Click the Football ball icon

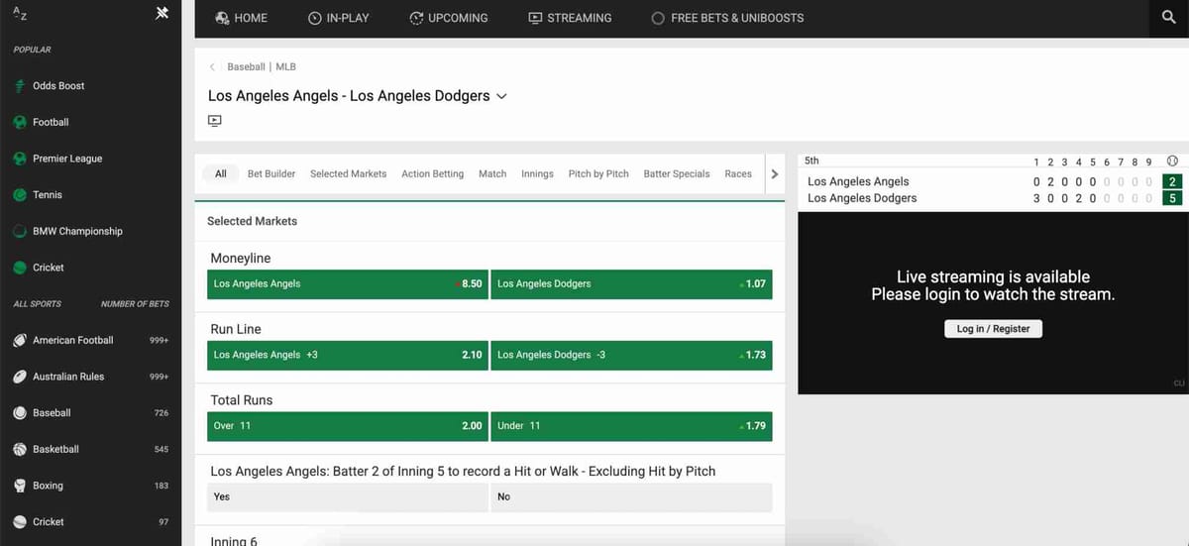pos(20,122)
